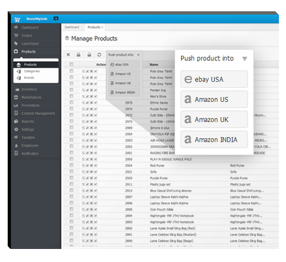Tick checkbox for row 2892 Lavie Azalia Sling Bag
The image size is (286, 262).
(x=72, y=228)
